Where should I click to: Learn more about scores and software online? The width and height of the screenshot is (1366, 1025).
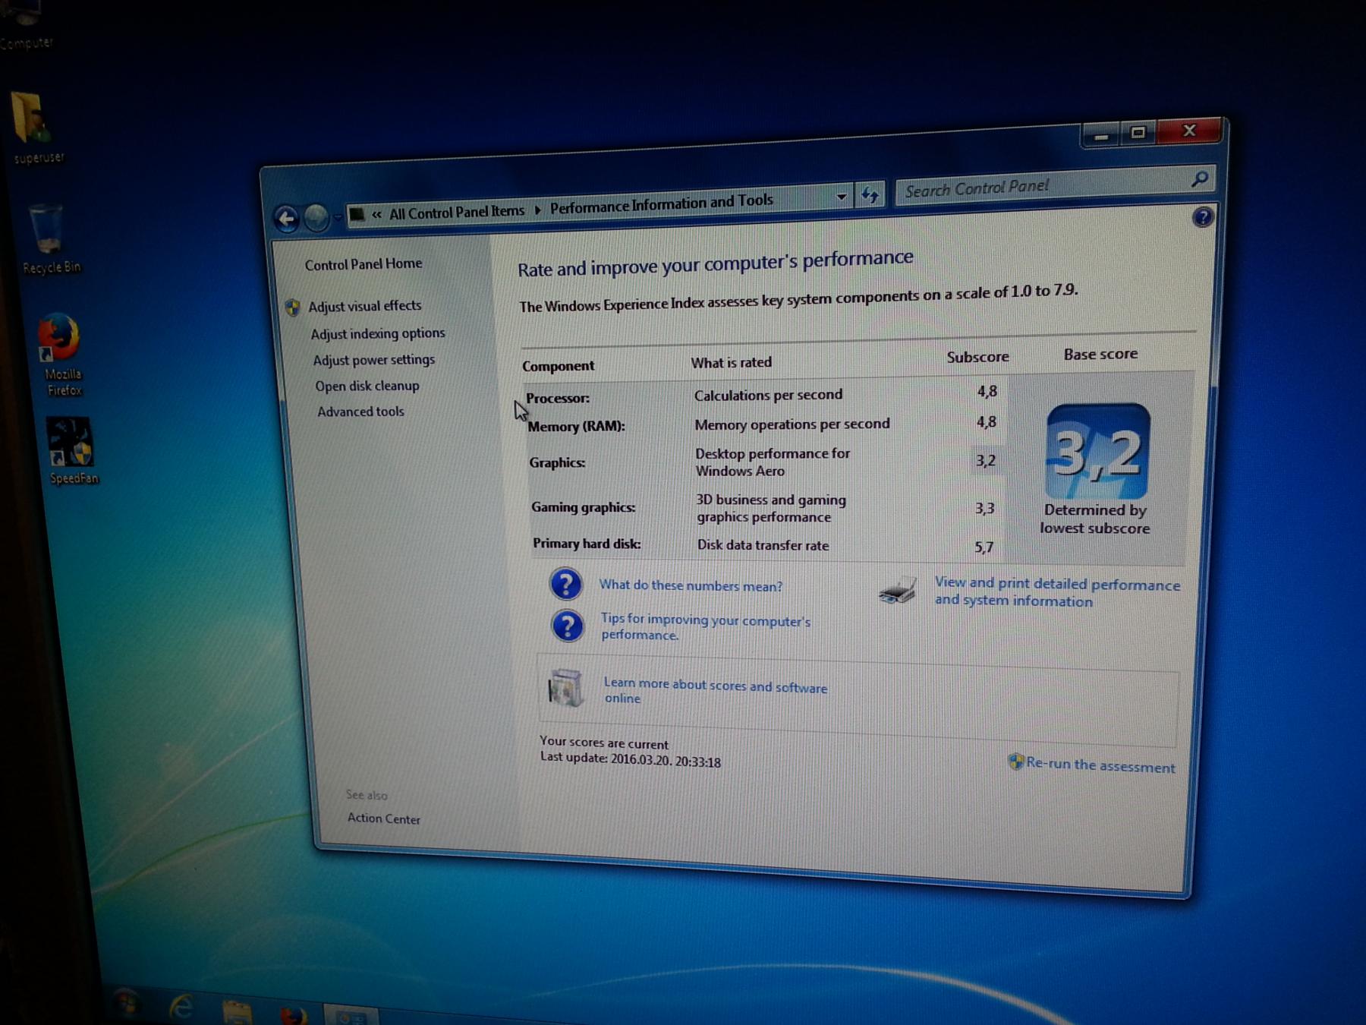pyautogui.click(x=715, y=691)
